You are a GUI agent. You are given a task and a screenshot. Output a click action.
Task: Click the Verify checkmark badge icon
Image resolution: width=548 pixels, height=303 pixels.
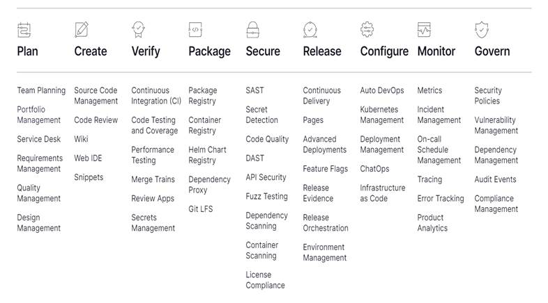click(139, 30)
